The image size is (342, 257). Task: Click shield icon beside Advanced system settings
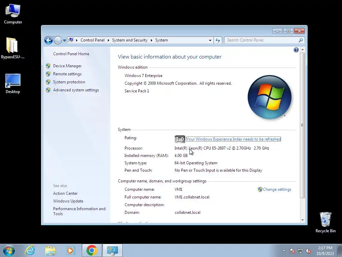48,90
